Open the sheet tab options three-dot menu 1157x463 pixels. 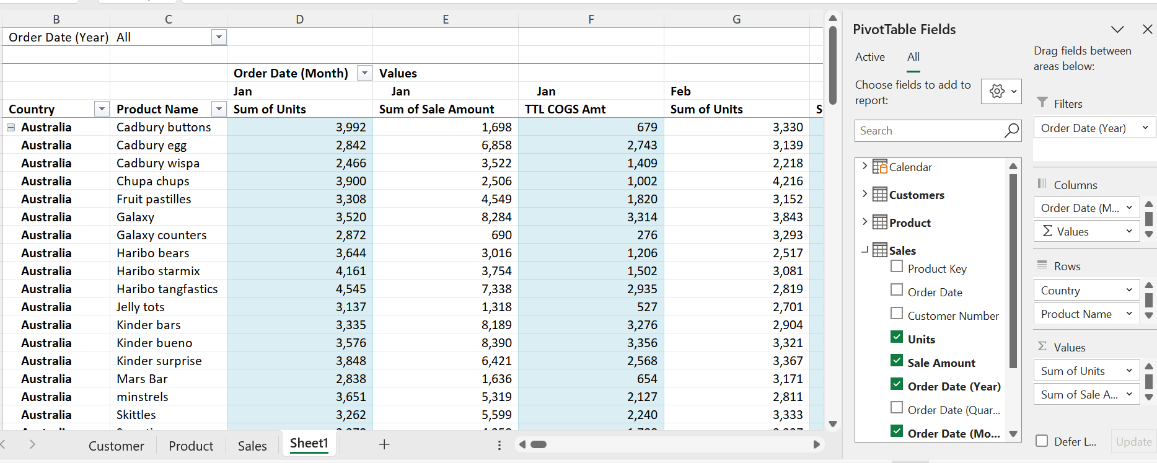click(x=499, y=445)
